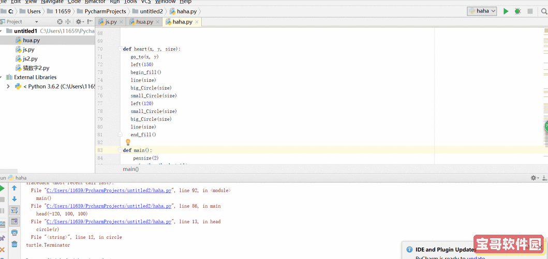The image size is (548, 259).
Task: Close the hua.py editor tab
Action: coord(157,22)
